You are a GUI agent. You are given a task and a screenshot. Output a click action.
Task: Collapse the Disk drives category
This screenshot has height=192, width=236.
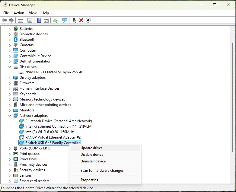click(x=10, y=67)
